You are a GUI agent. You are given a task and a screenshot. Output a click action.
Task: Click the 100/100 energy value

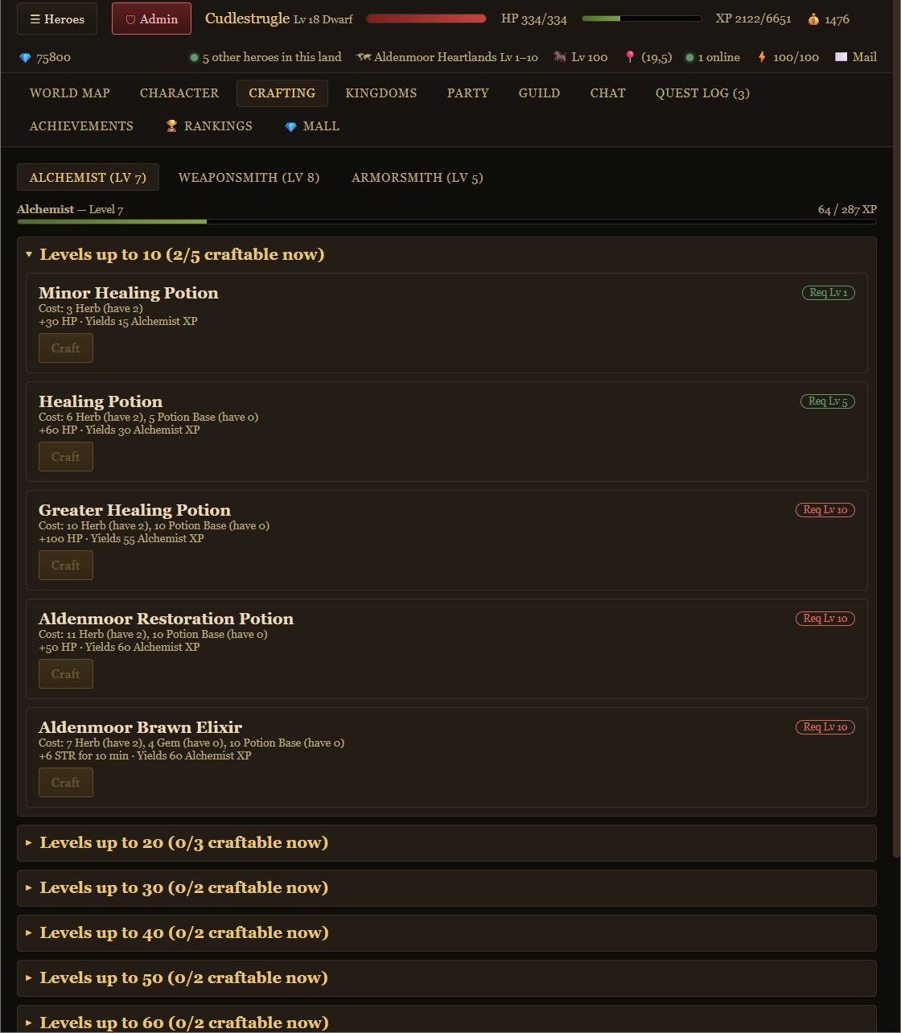[796, 57]
